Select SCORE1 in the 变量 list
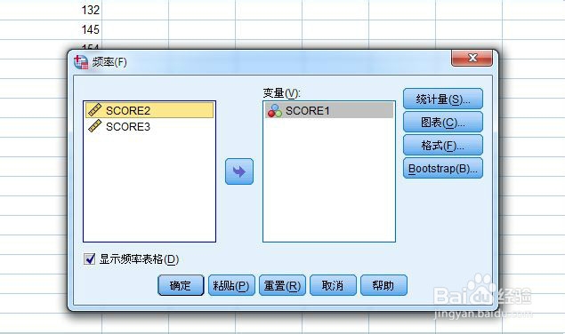Viewport: 565px width, 334px height. pos(329,110)
